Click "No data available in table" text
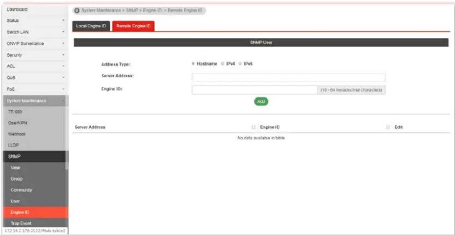The image size is (455, 235). [x=261, y=138]
